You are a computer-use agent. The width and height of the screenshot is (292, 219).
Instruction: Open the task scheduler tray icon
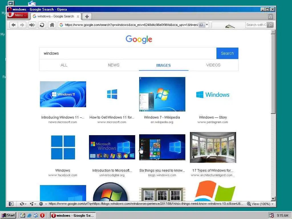[x=271, y=216]
